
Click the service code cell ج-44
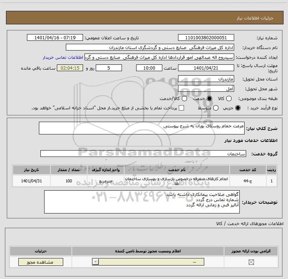point(248,181)
